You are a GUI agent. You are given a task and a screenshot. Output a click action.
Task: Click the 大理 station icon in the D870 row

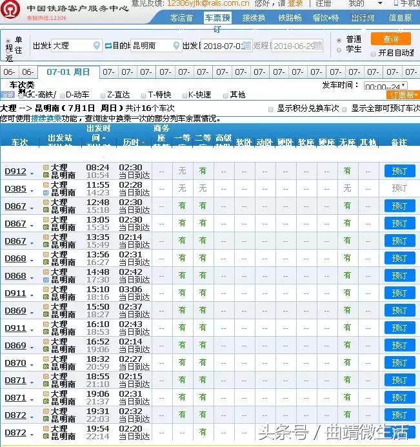tap(46, 359)
